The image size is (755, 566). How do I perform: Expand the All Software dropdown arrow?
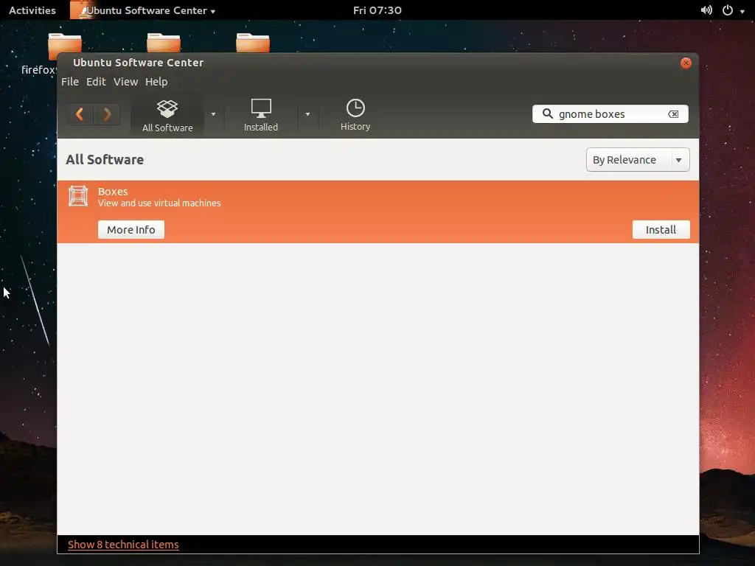coord(213,114)
